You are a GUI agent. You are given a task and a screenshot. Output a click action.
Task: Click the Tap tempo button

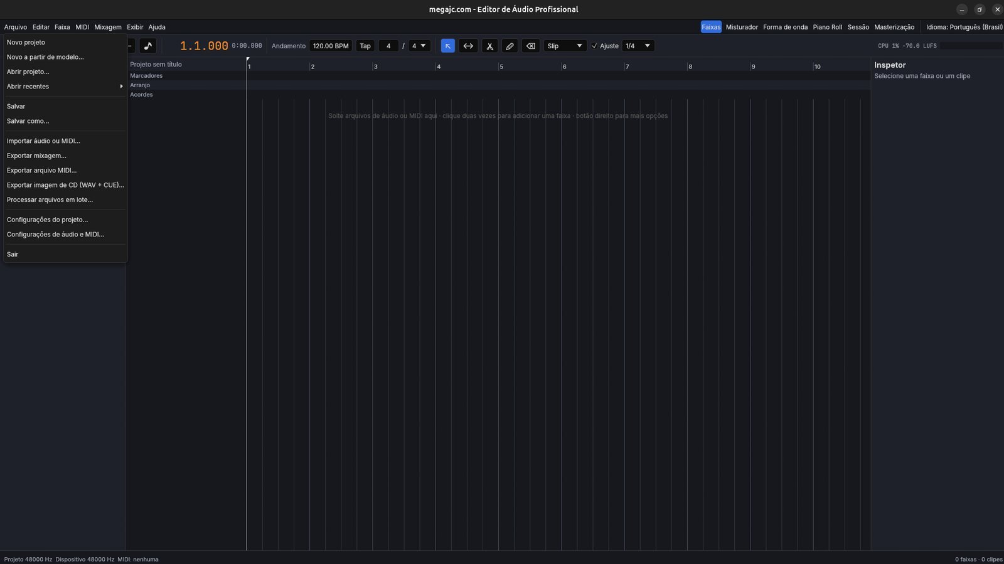click(x=365, y=46)
